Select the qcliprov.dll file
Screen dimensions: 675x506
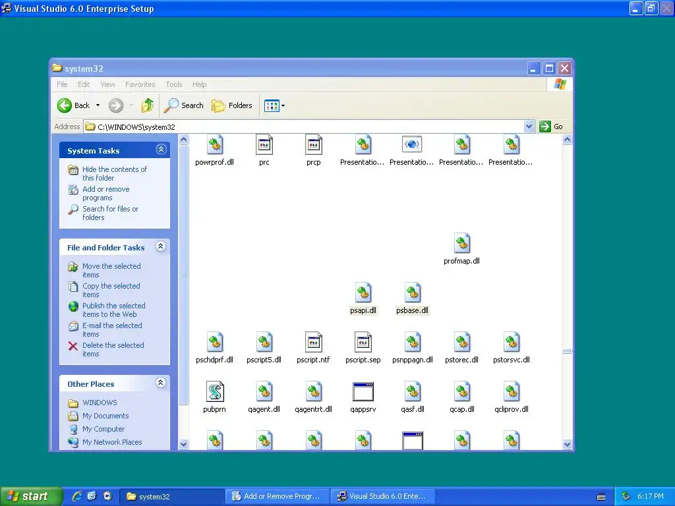point(512,397)
